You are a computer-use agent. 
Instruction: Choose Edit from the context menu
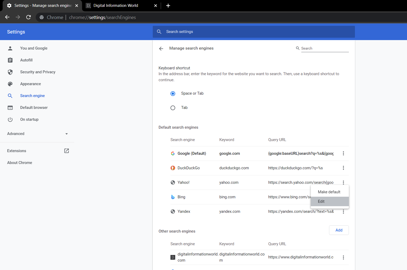click(x=330, y=201)
